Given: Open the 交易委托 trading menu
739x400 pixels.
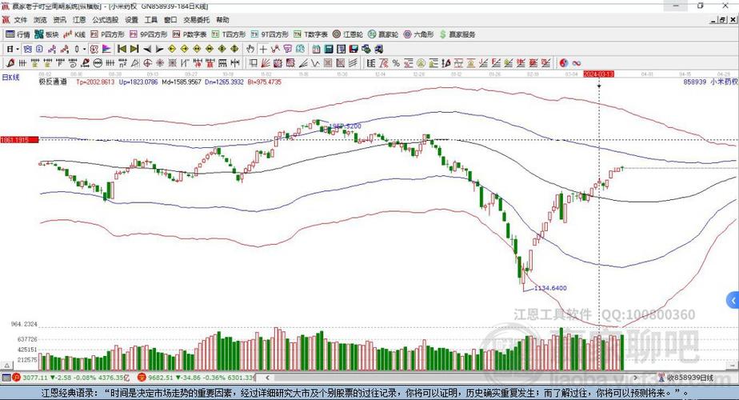Looking at the screenshot, I should coord(195,20).
